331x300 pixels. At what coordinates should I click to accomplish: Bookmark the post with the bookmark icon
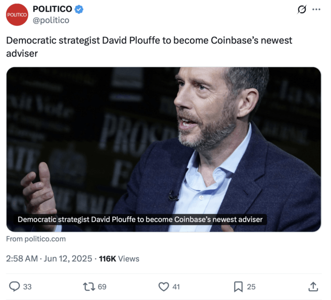coord(239,287)
